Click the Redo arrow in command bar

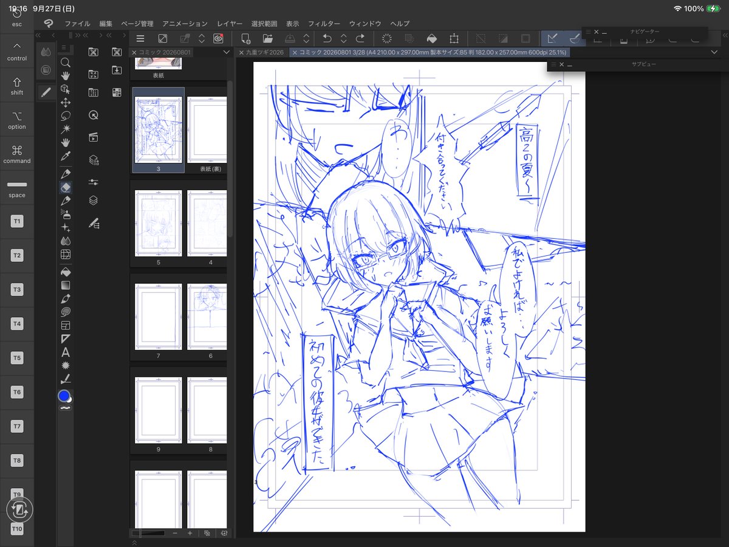pyautogui.click(x=360, y=38)
